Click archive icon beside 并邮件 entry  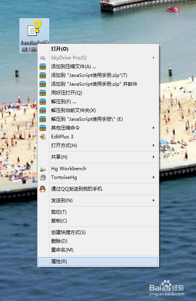tap(43, 84)
